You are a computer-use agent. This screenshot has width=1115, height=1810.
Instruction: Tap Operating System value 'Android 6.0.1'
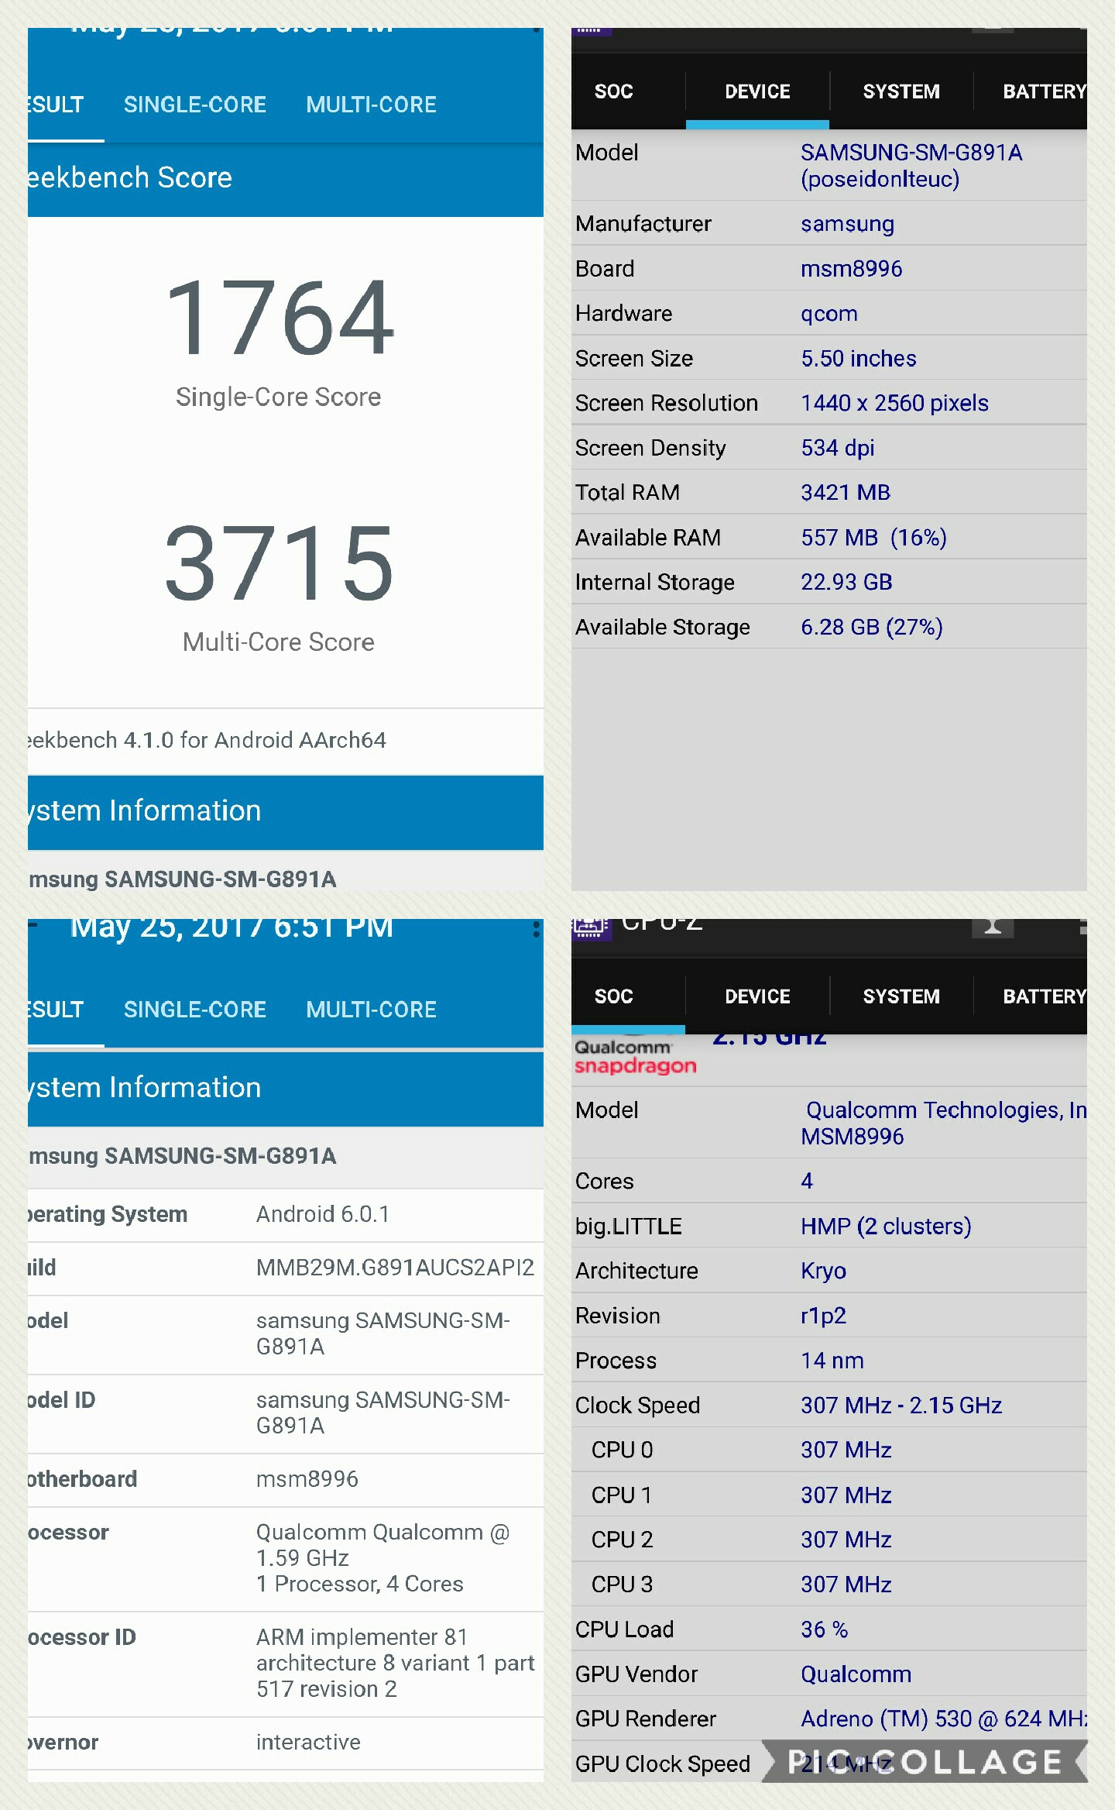323,1214
